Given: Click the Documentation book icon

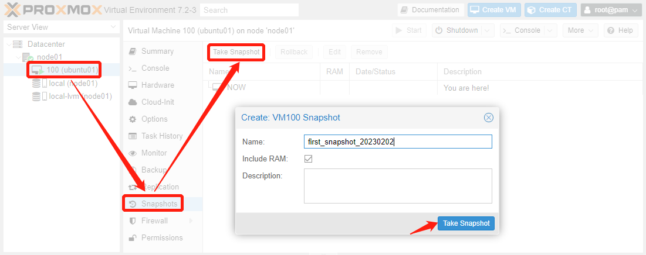Looking at the screenshot, I should [x=405, y=10].
